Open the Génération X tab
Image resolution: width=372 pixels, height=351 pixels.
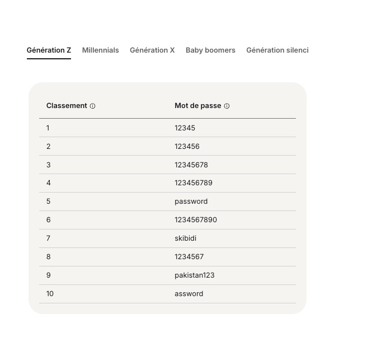coord(152,50)
